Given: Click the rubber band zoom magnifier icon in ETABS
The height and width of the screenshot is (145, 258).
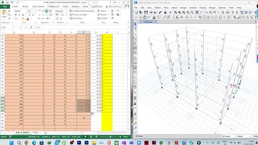Looking at the screenshot, I should [x=175, y=12].
